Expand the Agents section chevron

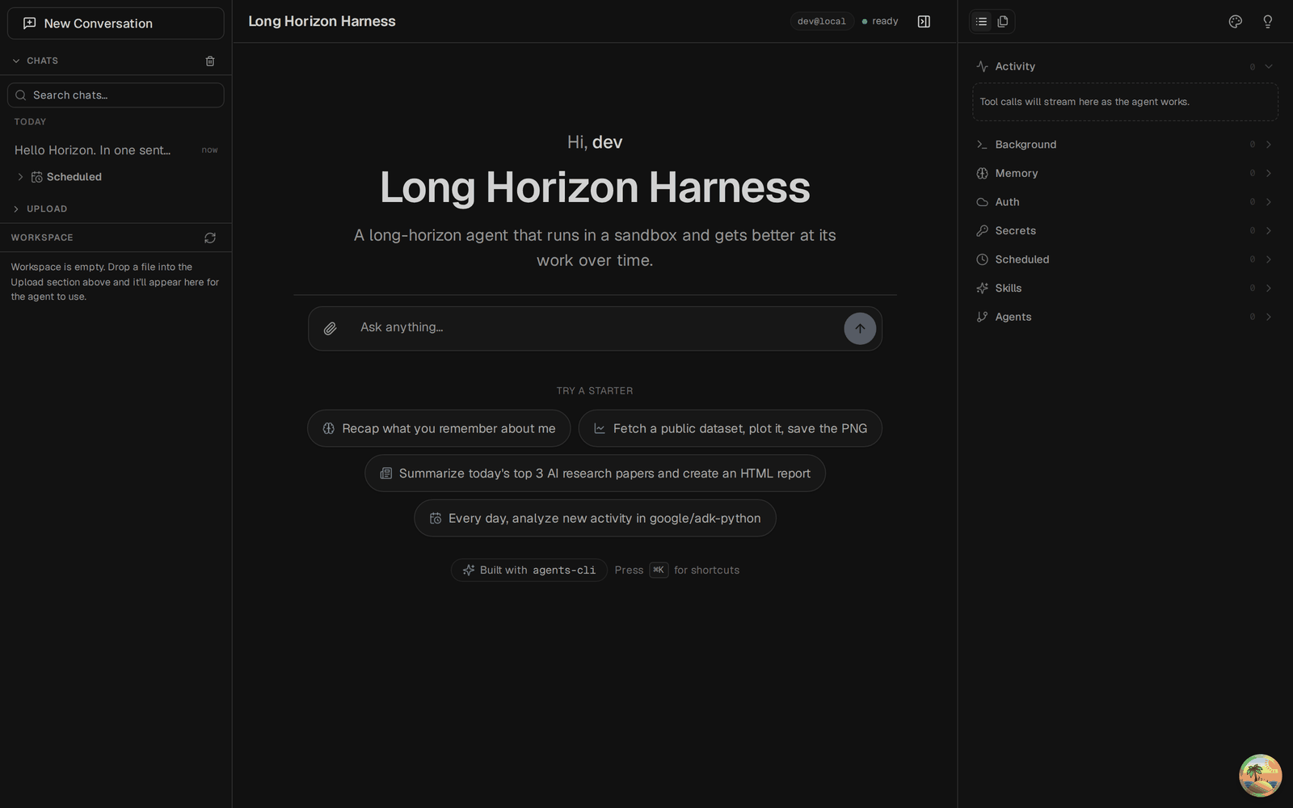pyautogui.click(x=1269, y=317)
